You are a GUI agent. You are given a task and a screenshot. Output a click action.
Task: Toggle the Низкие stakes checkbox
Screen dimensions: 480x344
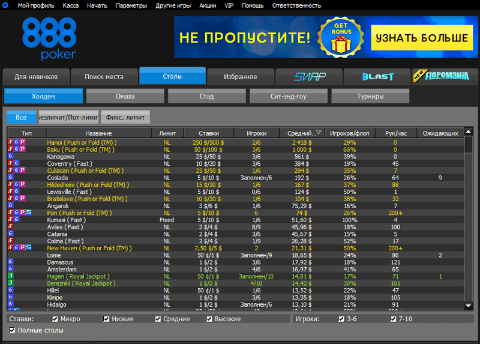(106, 319)
